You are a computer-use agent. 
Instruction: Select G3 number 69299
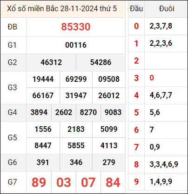click(76, 79)
